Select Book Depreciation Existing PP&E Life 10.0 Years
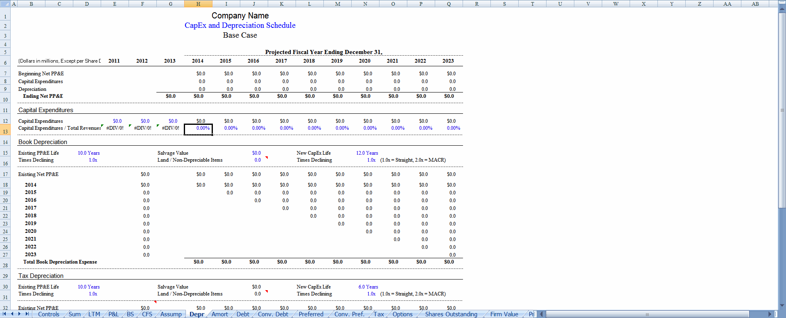The height and width of the screenshot is (318, 786). click(x=89, y=153)
